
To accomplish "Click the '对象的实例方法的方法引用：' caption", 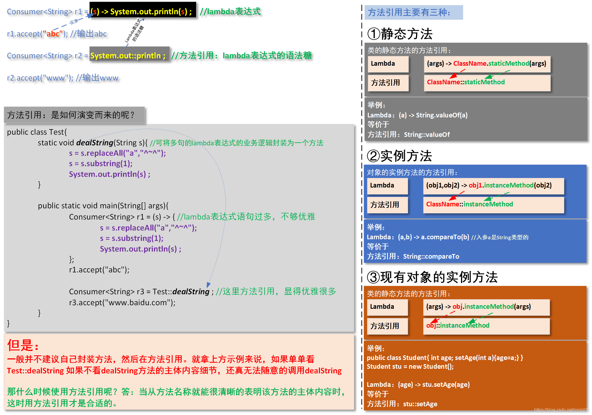I will 412,172.
